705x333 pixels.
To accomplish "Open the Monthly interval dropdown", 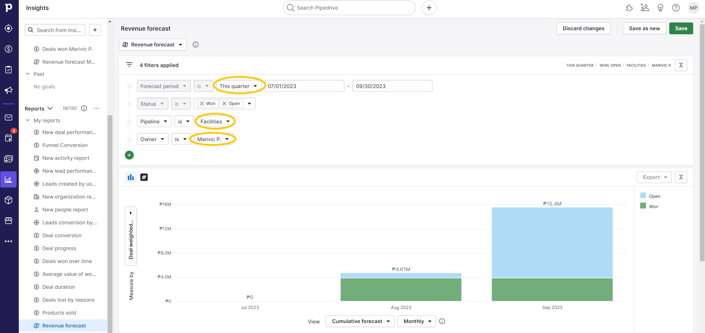I will point(417,321).
